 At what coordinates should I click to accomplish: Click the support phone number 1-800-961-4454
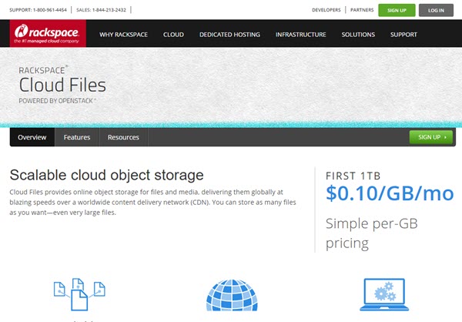[50, 10]
